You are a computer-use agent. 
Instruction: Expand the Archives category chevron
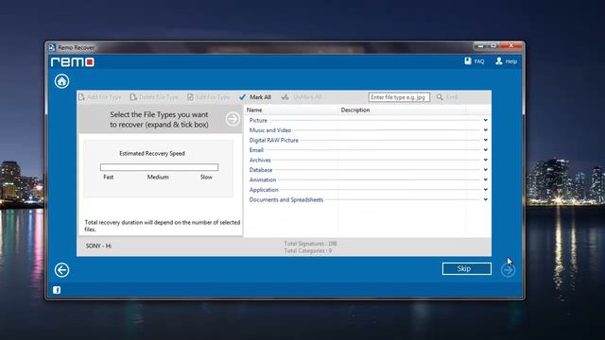[485, 160]
